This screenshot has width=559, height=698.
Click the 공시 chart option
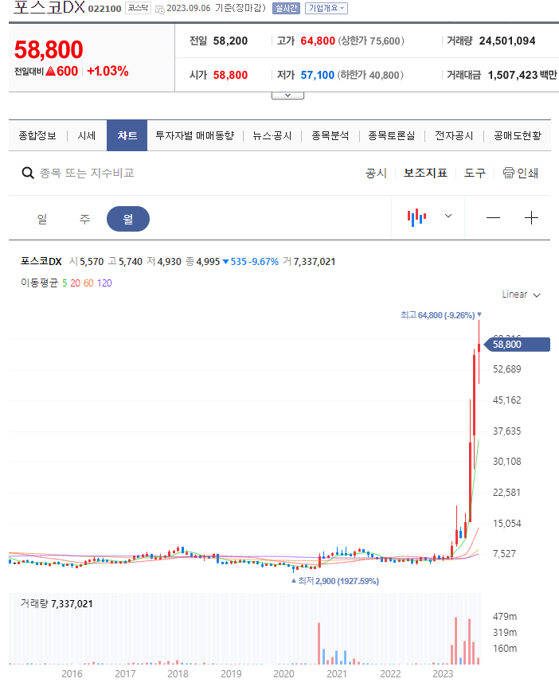point(377,174)
